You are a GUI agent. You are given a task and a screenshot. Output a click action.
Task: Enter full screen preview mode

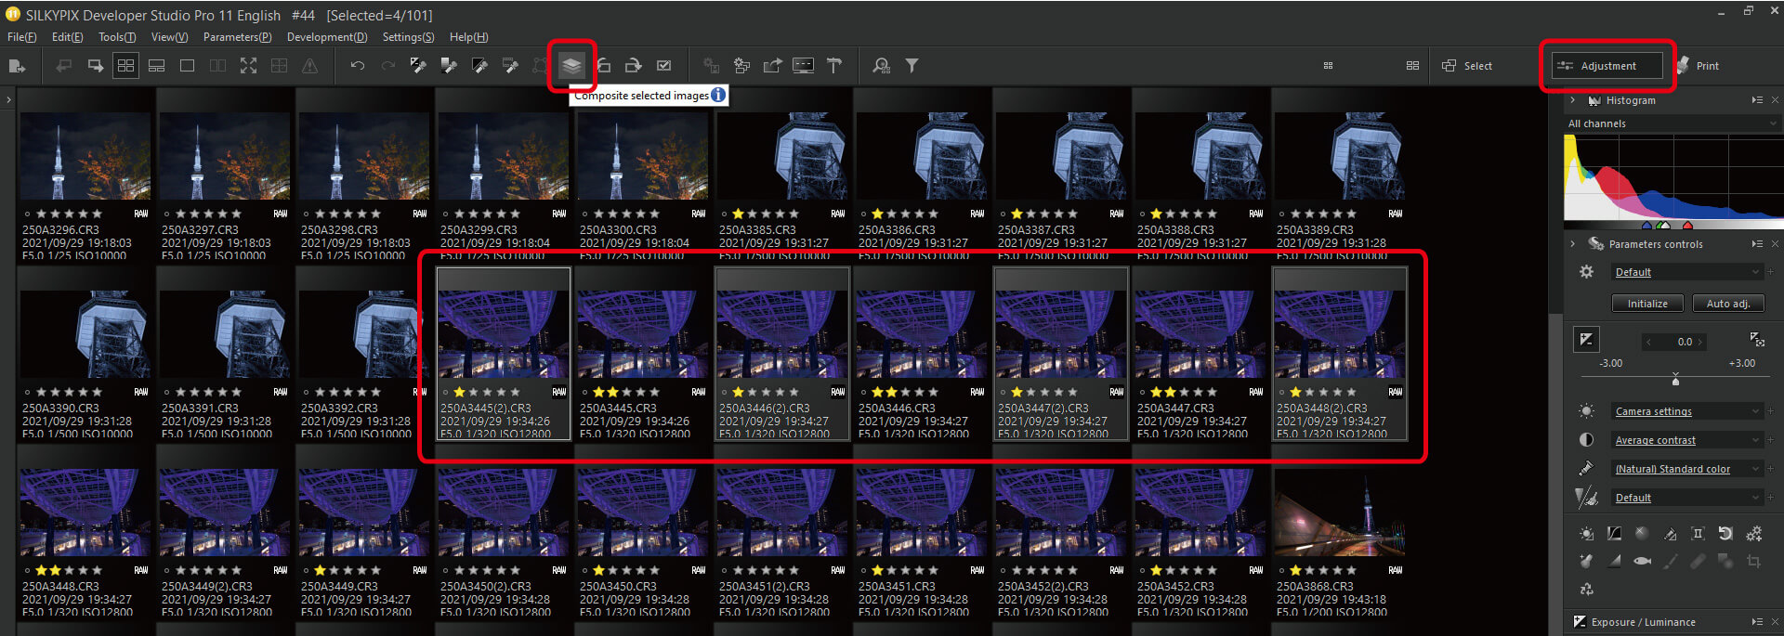[248, 65]
